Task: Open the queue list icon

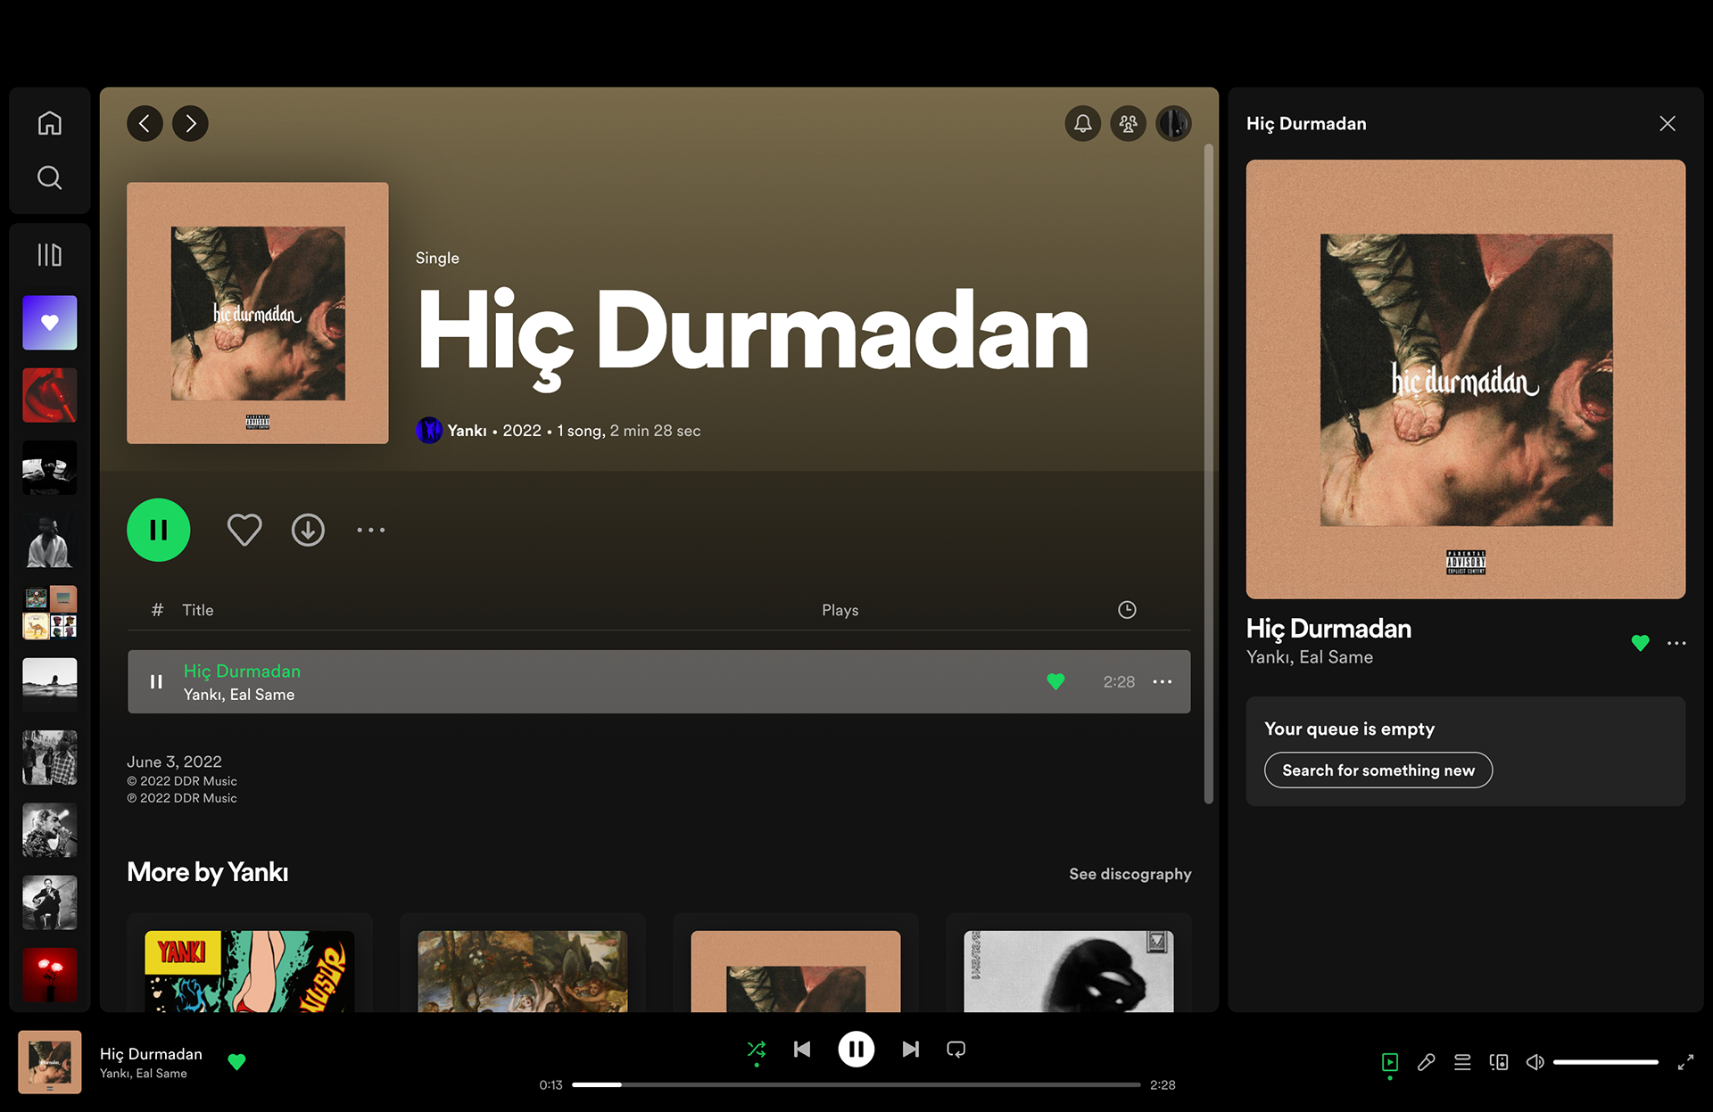Action: pos(1462,1062)
